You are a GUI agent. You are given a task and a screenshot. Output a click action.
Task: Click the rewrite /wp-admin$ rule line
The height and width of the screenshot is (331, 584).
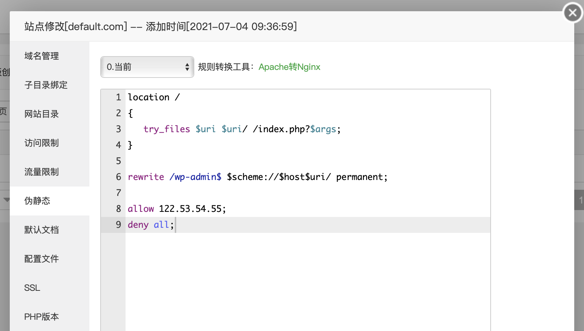coord(258,177)
